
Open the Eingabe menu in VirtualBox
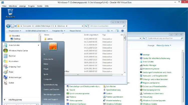point(31,6)
